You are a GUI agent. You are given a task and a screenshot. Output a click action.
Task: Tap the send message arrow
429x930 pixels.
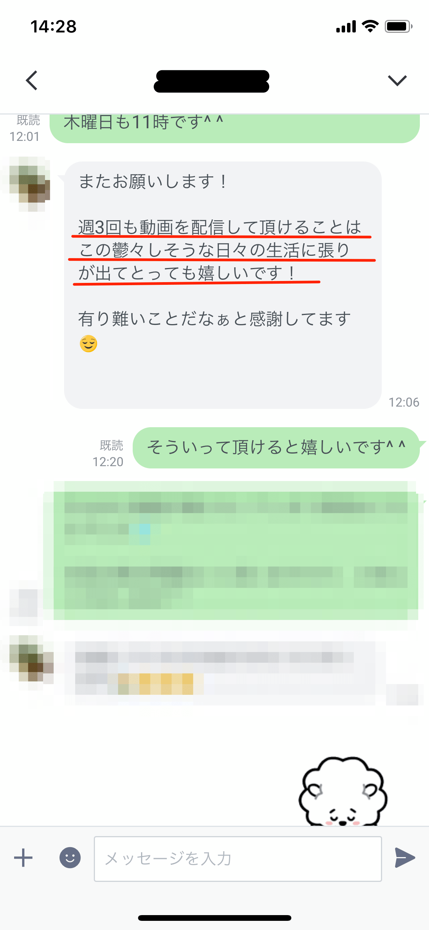405,858
